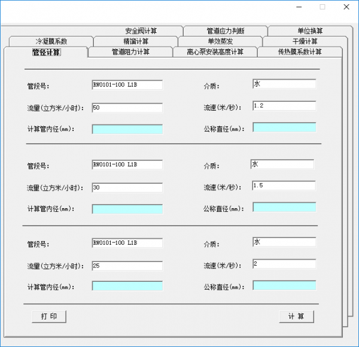Switch to the 安全阀计算 tab
Screen dimensions: 359x347
pyautogui.click(x=141, y=31)
